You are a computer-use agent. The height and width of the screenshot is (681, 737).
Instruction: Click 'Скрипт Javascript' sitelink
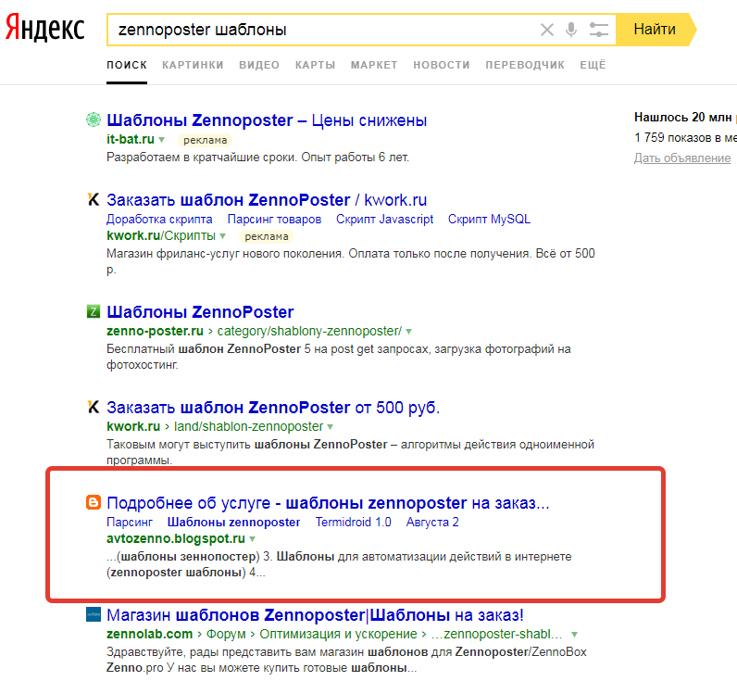[384, 220]
